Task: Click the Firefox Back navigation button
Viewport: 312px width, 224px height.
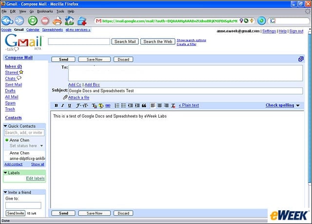Action: 7,20
